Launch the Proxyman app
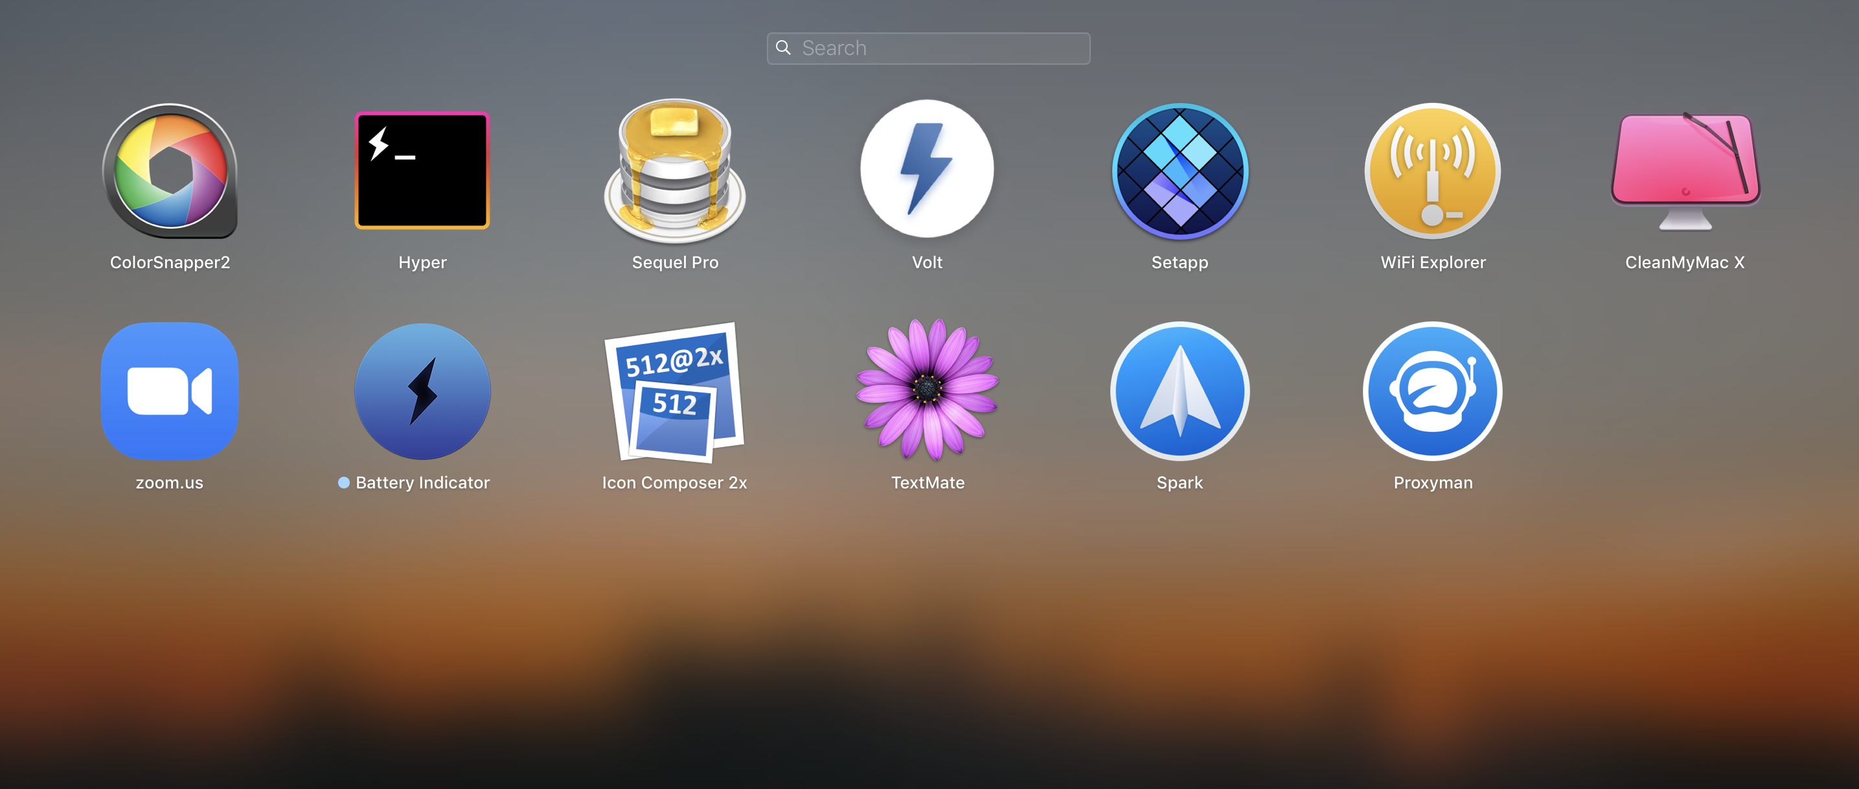The height and width of the screenshot is (789, 1859). click(1433, 390)
